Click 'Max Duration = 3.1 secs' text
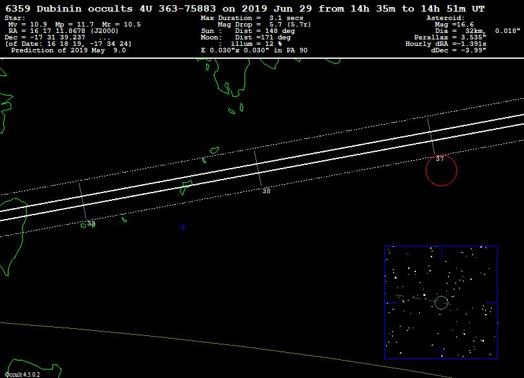524x378 pixels. coord(252,18)
